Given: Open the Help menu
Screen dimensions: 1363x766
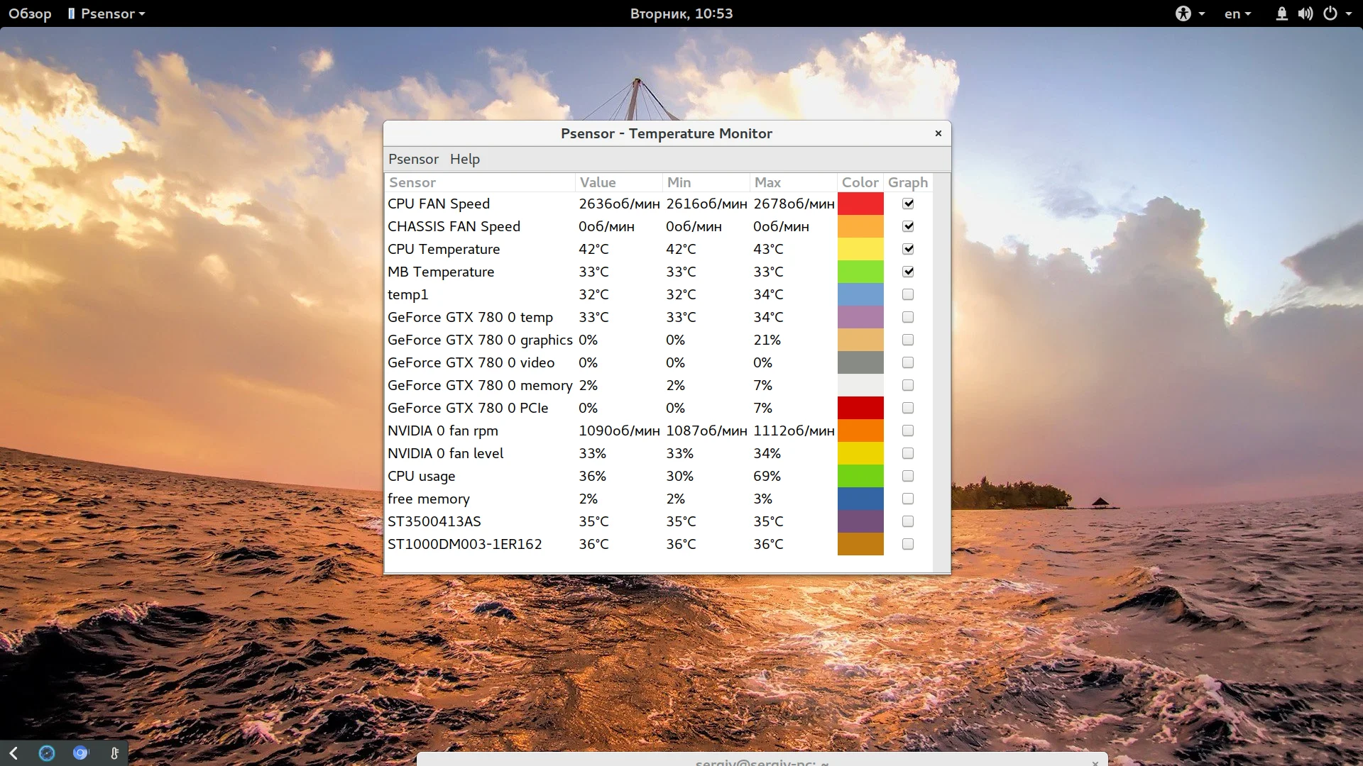Looking at the screenshot, I should coord(465,159).
